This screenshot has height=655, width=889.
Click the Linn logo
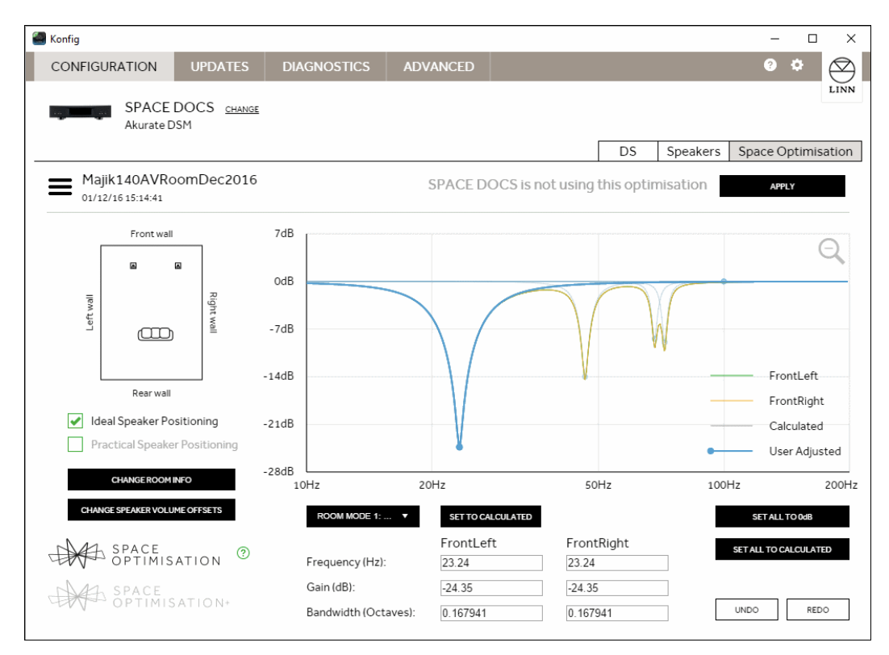(841, 76)
